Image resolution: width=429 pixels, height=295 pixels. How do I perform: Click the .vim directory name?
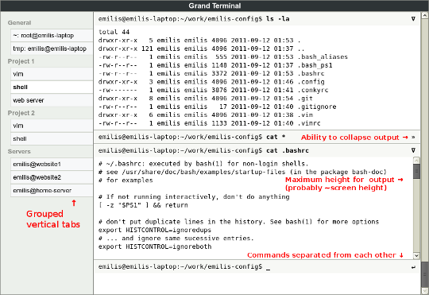coord(305,115)
